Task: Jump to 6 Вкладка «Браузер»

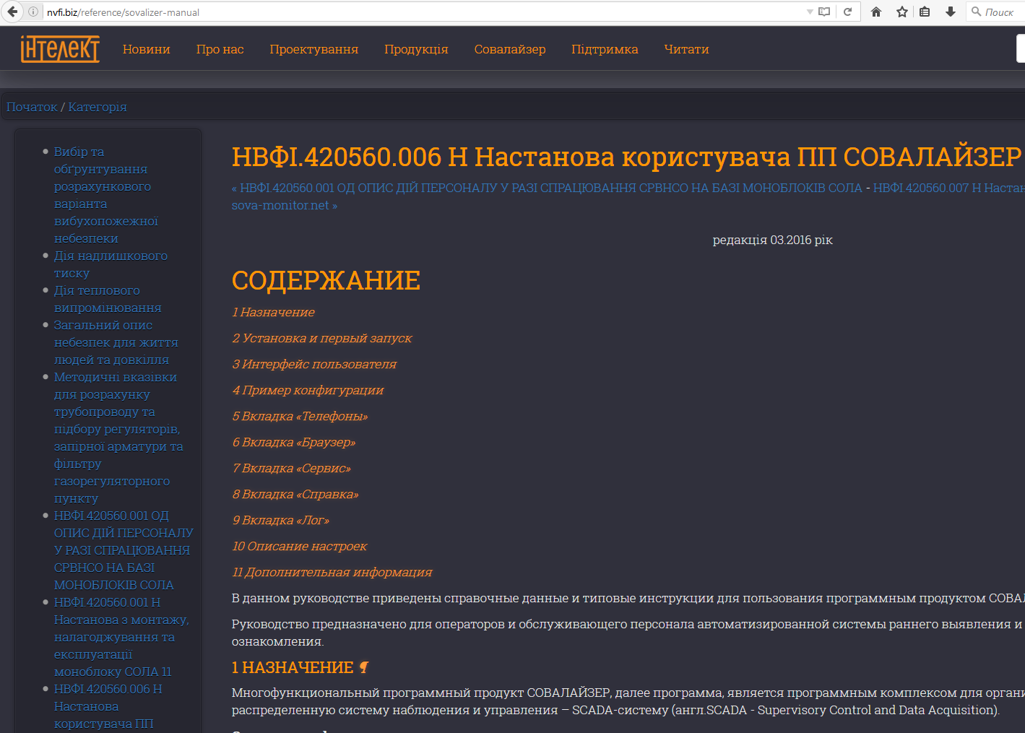Action: [294, 442]
